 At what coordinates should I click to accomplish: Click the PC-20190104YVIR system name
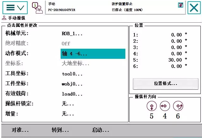click(x=62, y=10)
